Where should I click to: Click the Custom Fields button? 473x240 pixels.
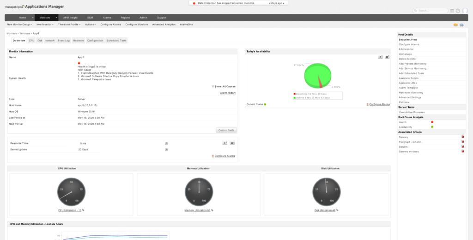click(225, 130)
